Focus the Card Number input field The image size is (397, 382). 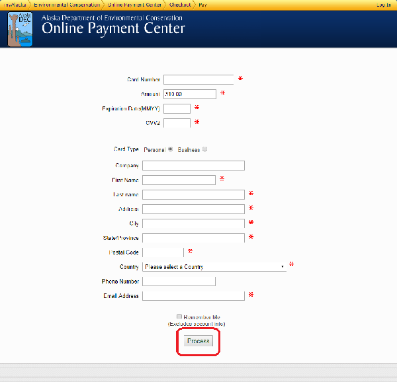pos(198,79)
